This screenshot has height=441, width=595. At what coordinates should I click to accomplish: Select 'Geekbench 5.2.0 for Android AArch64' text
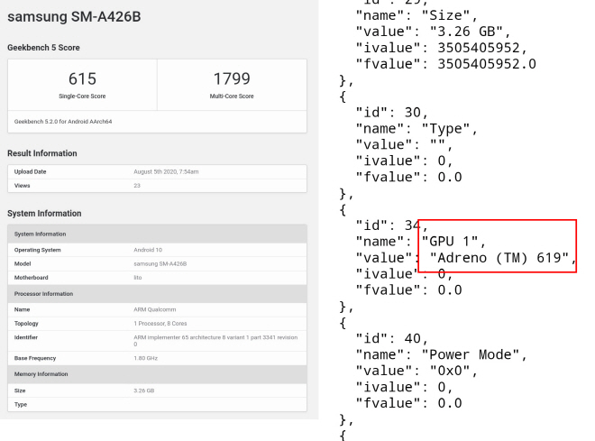(63, 122)
